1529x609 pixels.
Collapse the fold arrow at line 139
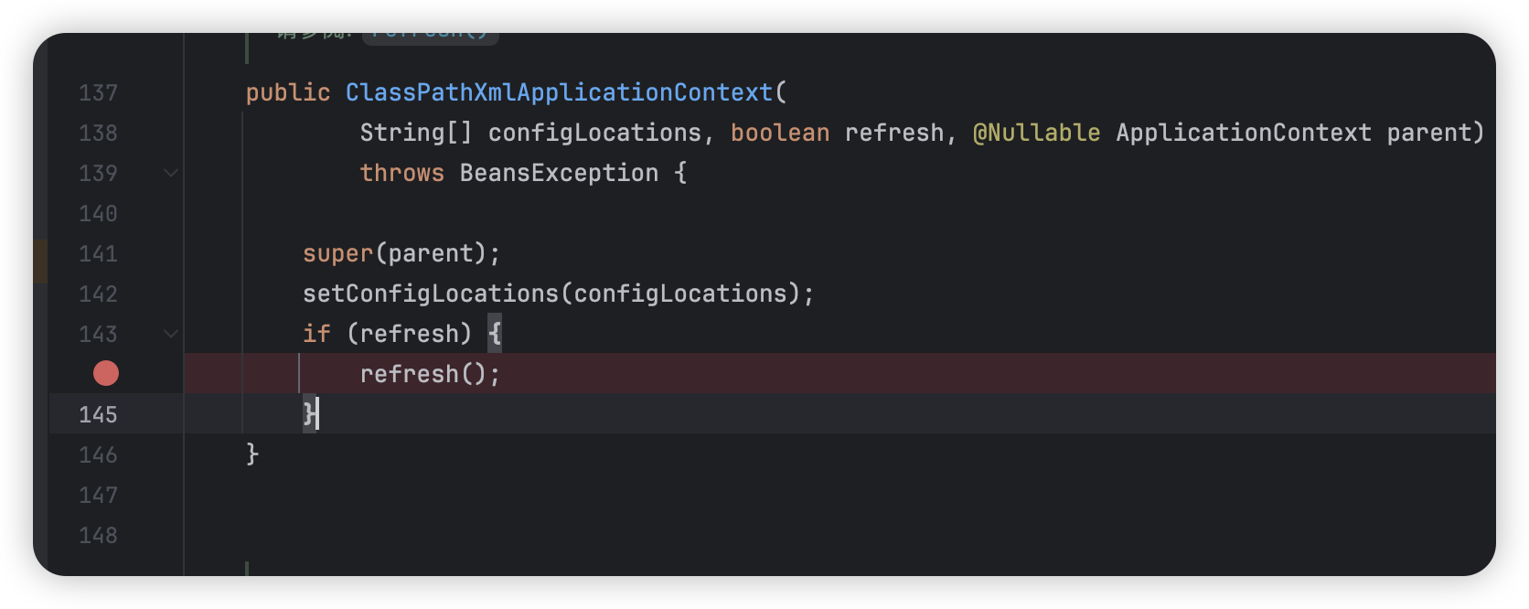point(170,173)
